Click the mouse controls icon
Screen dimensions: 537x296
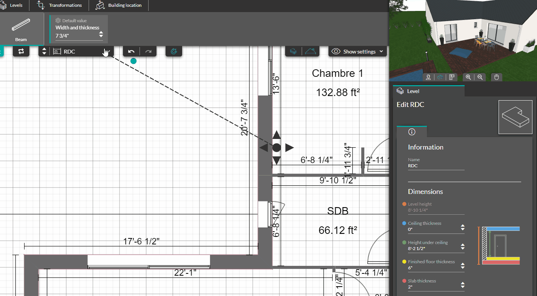[x=497, y=77]
